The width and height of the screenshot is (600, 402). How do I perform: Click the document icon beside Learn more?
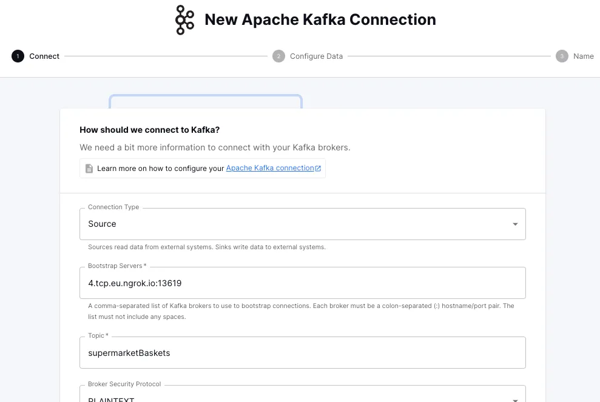click(x=89, y=169)
